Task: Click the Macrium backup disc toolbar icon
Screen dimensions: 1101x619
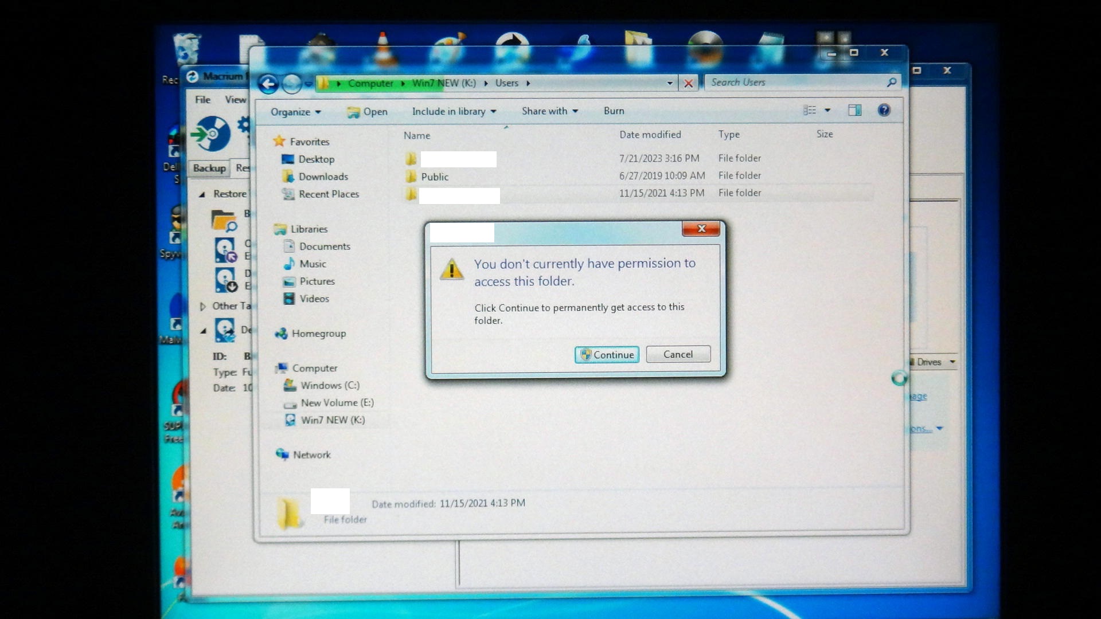Action: pyautogui.click(x=211, y=134)
